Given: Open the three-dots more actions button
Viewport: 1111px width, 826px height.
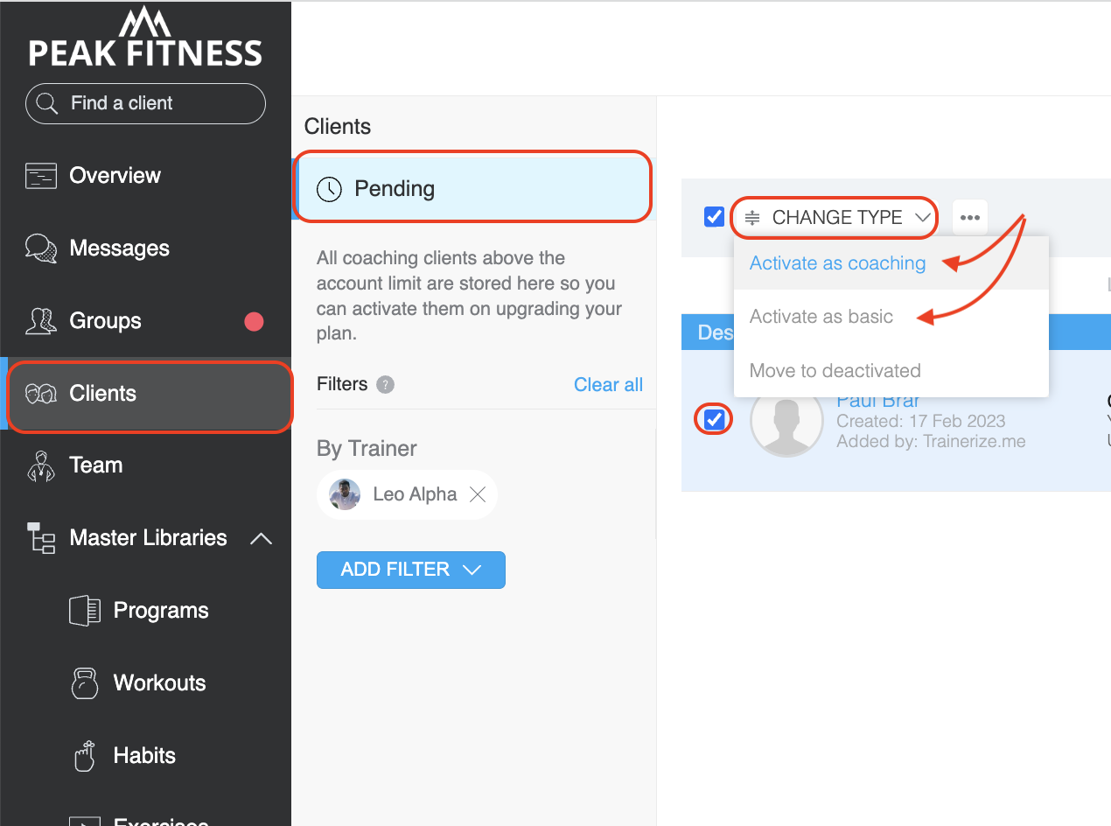Looking at the screenshot, I should (969, 218).
